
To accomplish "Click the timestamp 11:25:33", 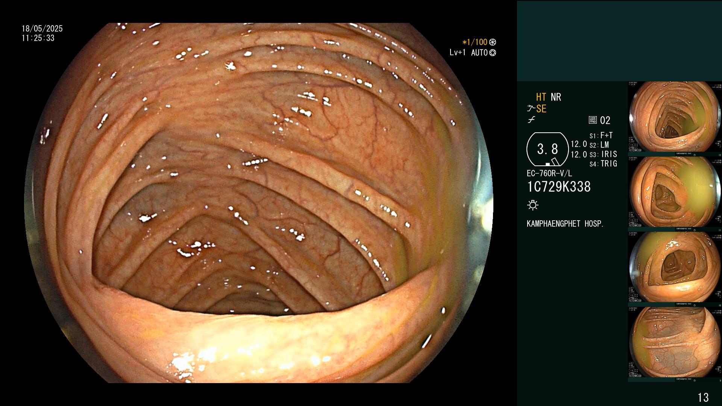I will point(38,38).
